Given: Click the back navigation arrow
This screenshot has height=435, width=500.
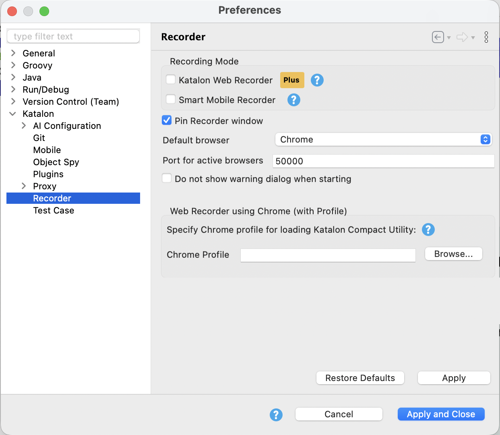Looking at the screenshot, I should [x=438, y=37].
